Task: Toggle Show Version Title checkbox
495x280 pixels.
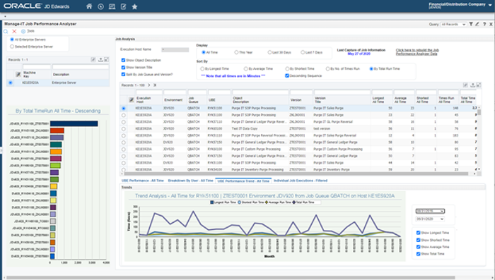Action: tap(124, 68)
